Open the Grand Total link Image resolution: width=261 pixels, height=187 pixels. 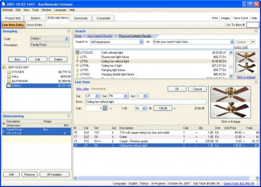(239, 183)
